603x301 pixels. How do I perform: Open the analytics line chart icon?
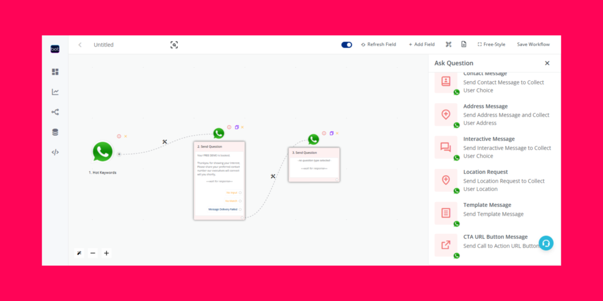[x=55, y=92]
